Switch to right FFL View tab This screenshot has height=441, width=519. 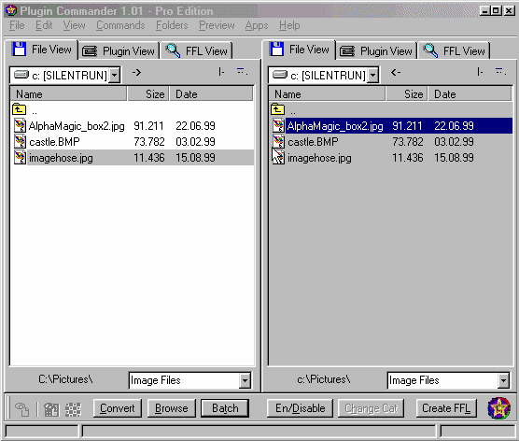(x=454, y=51)
